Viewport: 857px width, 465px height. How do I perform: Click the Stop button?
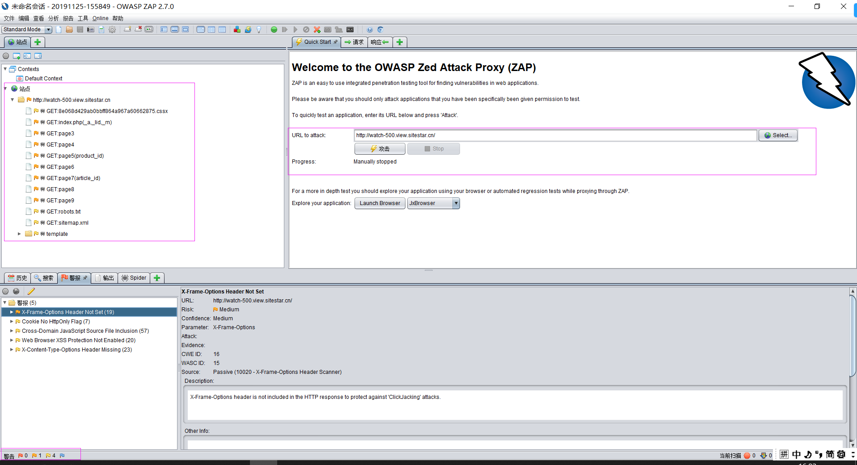(x=434, y=149)
